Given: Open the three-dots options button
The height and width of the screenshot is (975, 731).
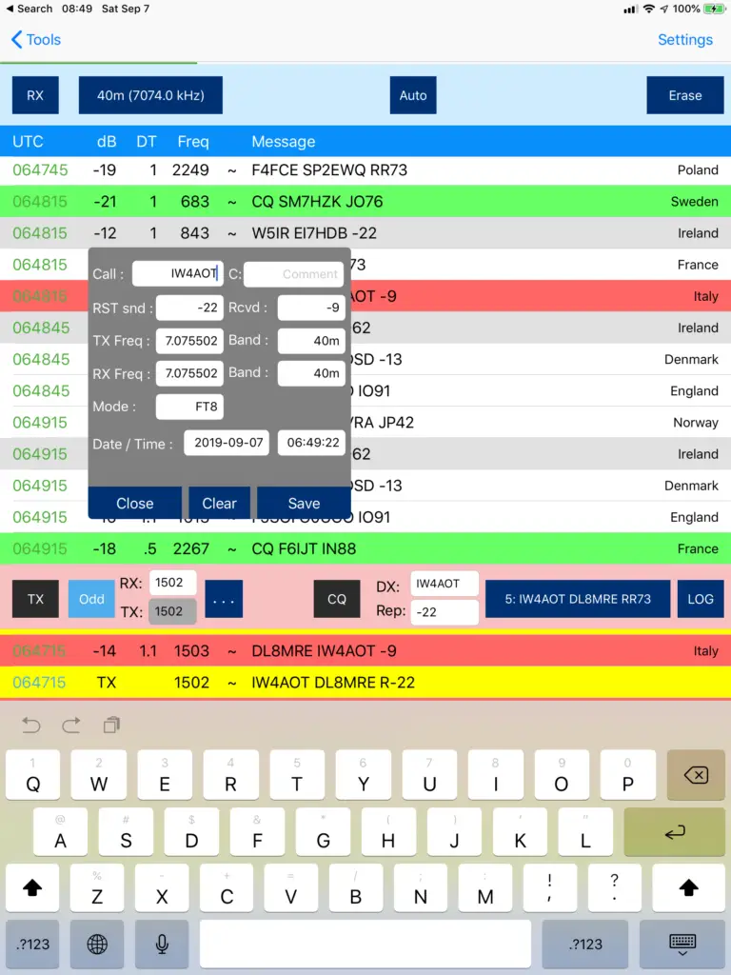Looking at the screenshot, I should [224, 599].
